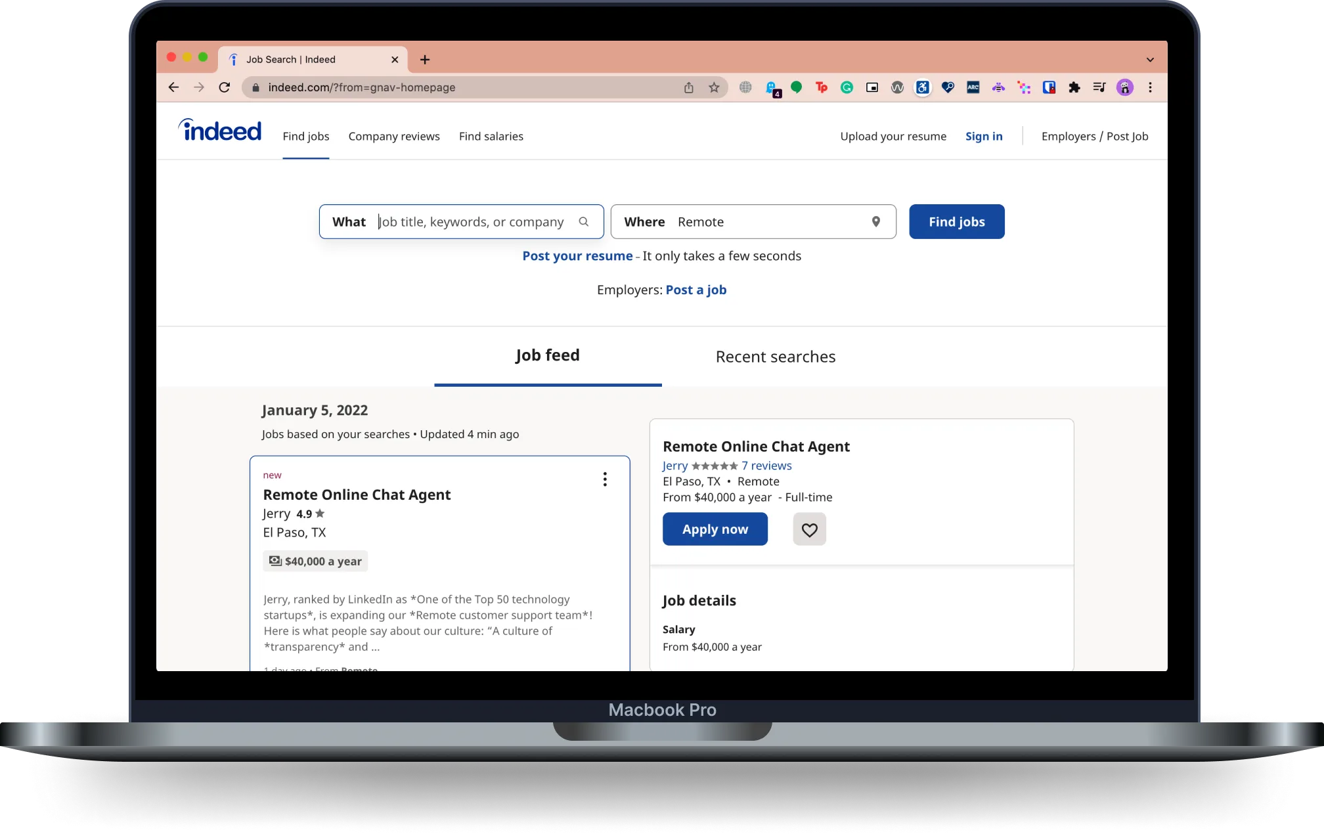This screenshot has height=834, width=1324.
Task: Select the Find jobs nav item
Action: click(306, 136)
